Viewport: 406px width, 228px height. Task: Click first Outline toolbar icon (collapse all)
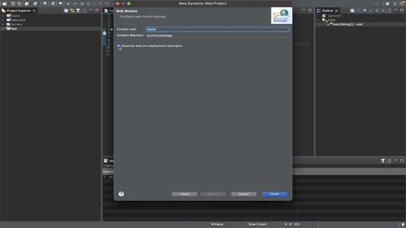point(352,11)
